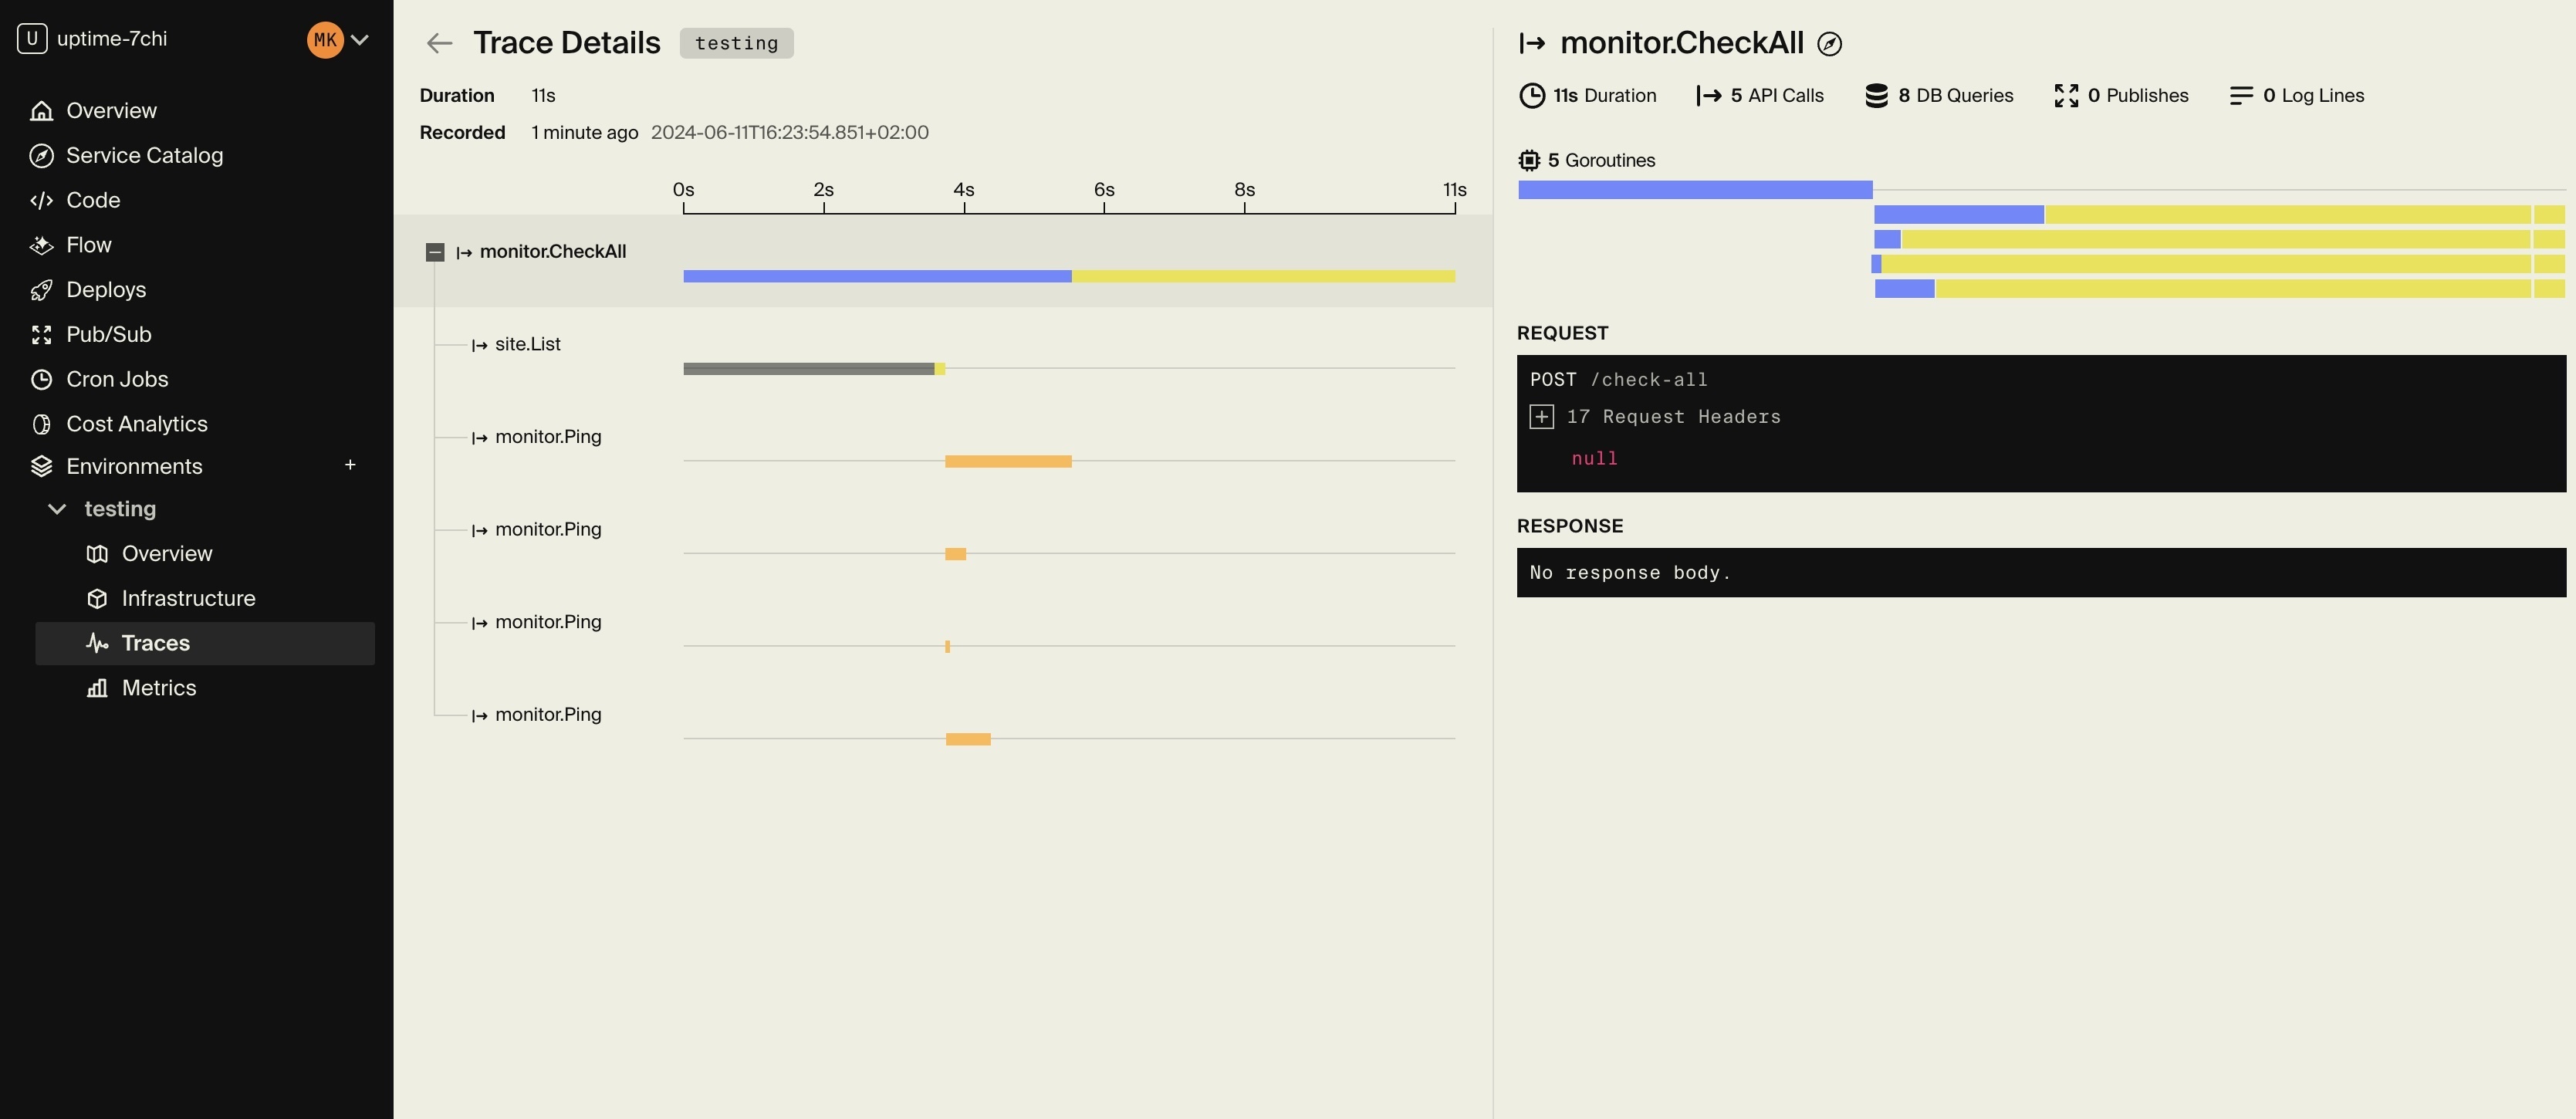Open Service Catalog from the sidebar
This screenshot has width=2576, height=1119.
pyautogui.click(x=144, y=155)
